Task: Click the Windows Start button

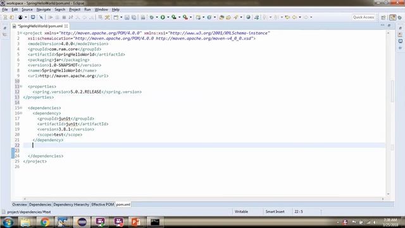Action: 8,222
